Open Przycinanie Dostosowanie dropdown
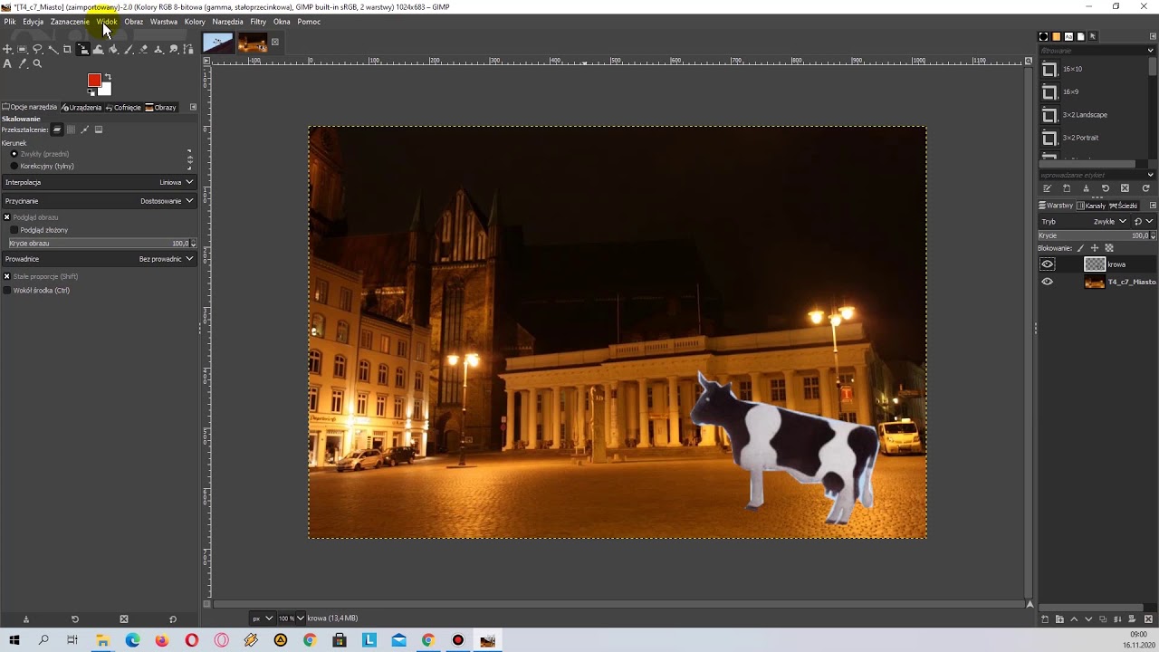Viewport: 1159px width, 652px height. coord(99,201)
